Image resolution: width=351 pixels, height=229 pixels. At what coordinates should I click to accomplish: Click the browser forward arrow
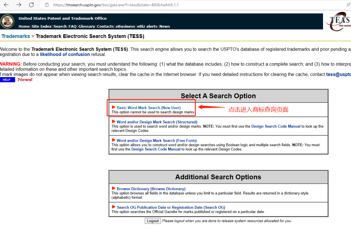pyautogui.click(x=19, y=5)
